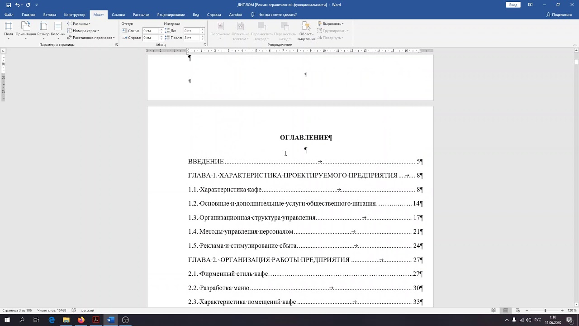The width and height of the screenshot is (579, 326).
Task: Click the left indent Слева input field
Action: point(151,31)
